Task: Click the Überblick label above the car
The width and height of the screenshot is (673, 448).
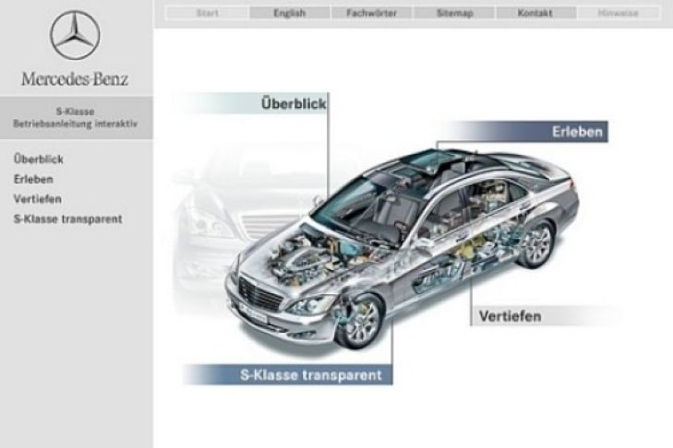Action: pyautogui.click(x=294, y=103)
